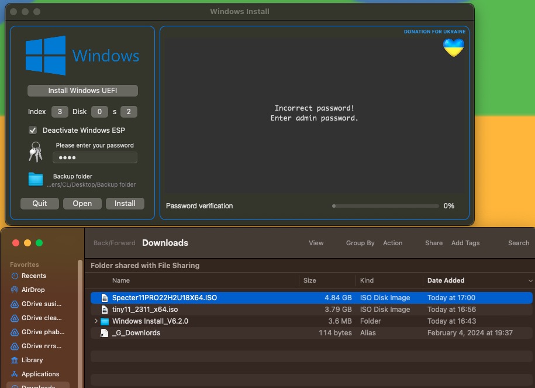Expand the Windows Install_V6.2.0 folder
The width and height of the screenshot is (535, 388).
tap(96, 321)
